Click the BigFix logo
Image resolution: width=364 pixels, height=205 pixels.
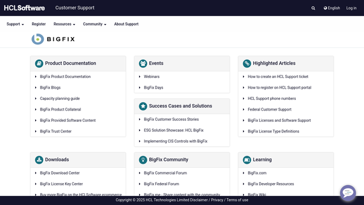(53, 39)
